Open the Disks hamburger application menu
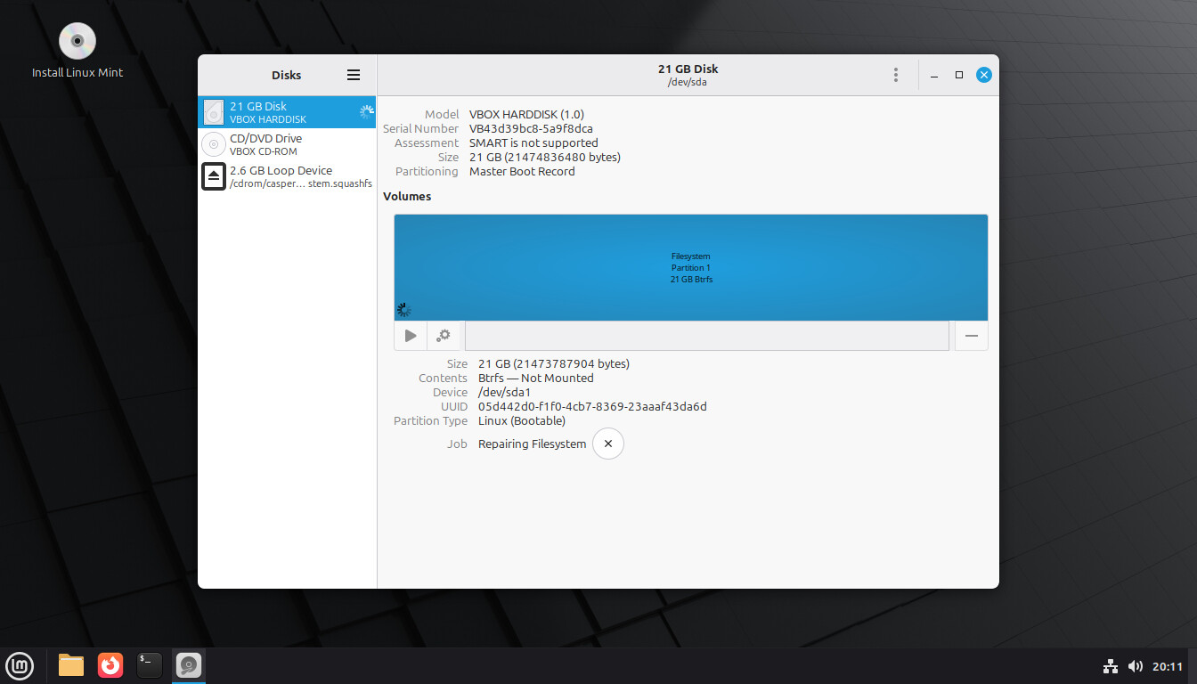 tap(354, 76)
